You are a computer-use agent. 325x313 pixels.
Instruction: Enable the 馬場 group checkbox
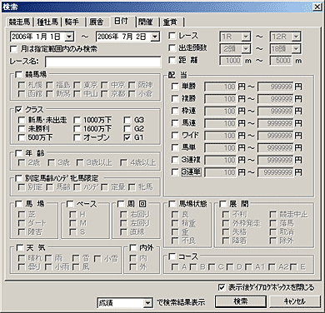point(19,204)
